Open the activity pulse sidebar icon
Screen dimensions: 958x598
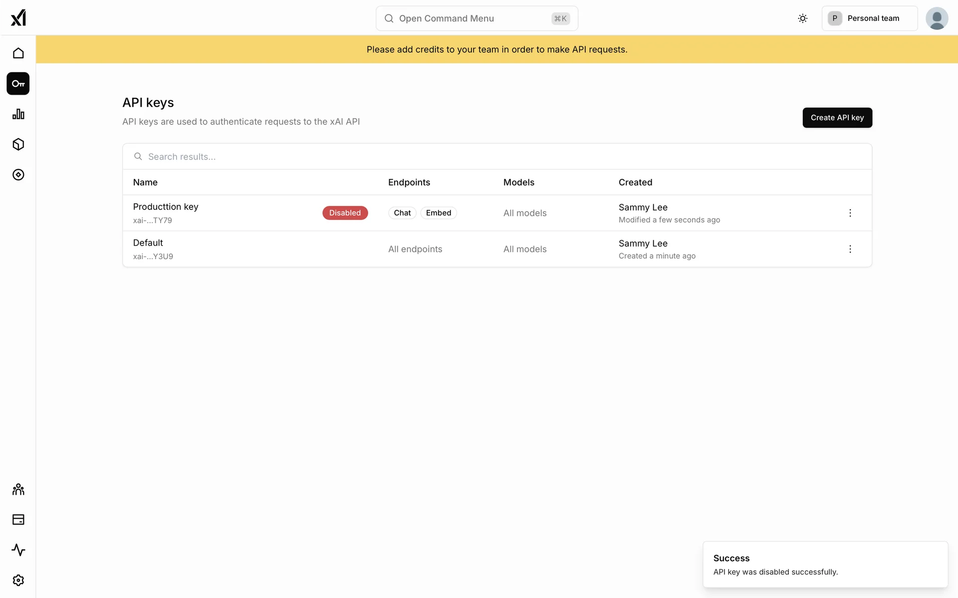point(18,550)
